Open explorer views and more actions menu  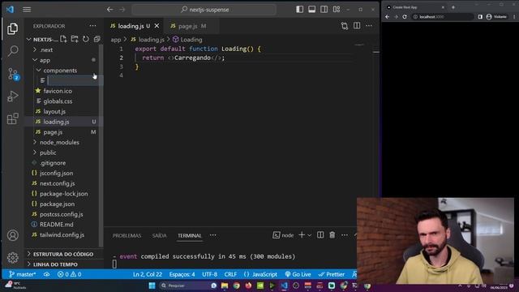(x=92, y=26)
